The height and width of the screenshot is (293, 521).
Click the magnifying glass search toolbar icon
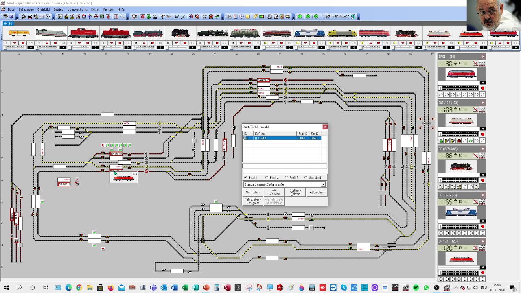click(122, 17)
